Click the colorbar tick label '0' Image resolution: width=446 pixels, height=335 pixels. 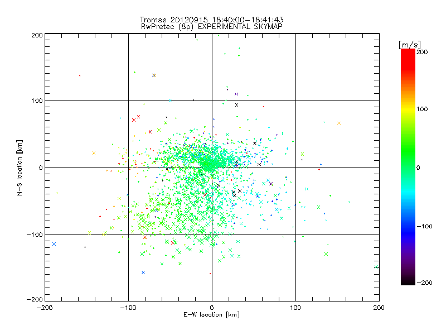click(418, 167)
